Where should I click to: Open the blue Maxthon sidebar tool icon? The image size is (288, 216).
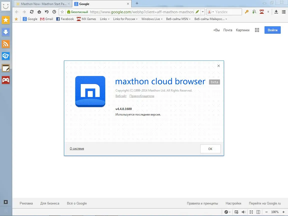[6, 56]
